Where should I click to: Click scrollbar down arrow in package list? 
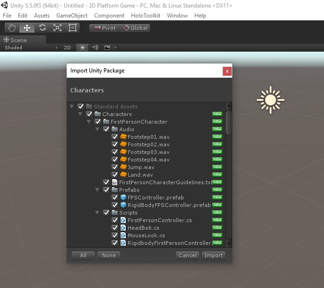click(x=228, y=243)
